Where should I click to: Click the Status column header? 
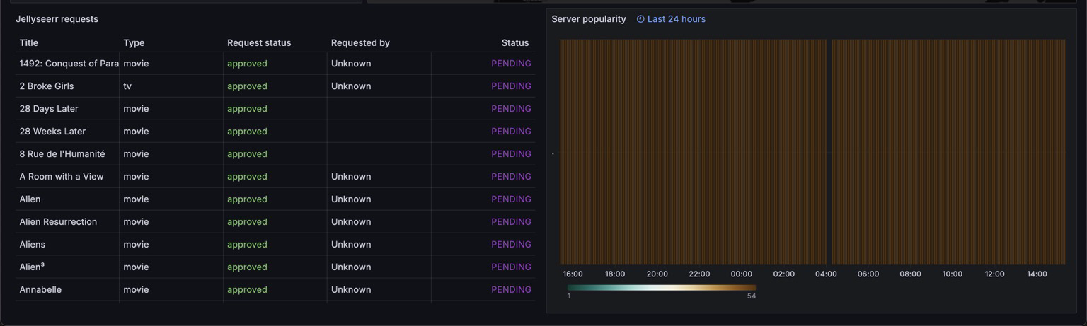[x=515, y=42]
